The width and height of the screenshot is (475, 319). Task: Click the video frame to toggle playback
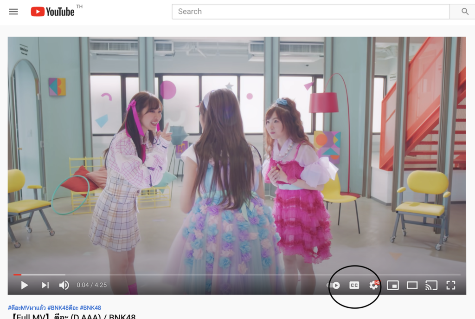click(237, 153)
